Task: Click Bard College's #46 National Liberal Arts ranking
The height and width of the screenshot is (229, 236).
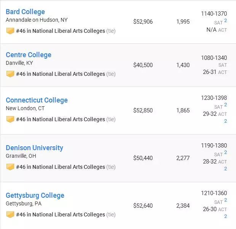Action: tap(61, 31)
